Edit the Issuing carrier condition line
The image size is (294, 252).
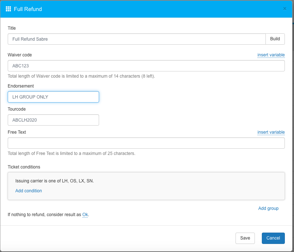coord(54,181)
